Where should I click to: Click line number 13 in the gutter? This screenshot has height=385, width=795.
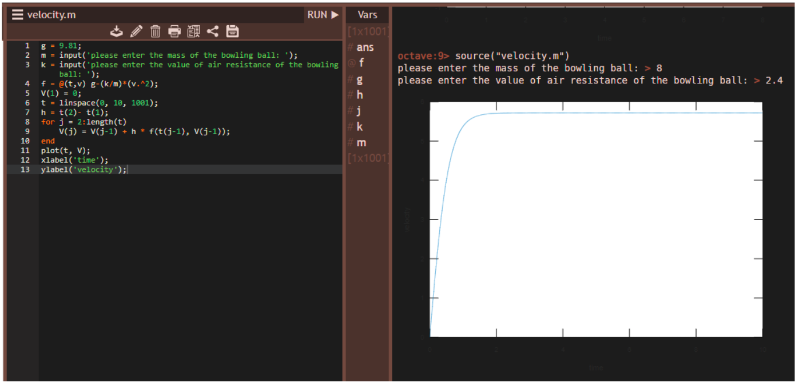coord(25,170)
